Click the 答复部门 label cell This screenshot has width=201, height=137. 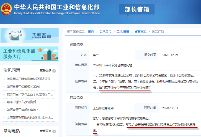(x=77, y=108)
